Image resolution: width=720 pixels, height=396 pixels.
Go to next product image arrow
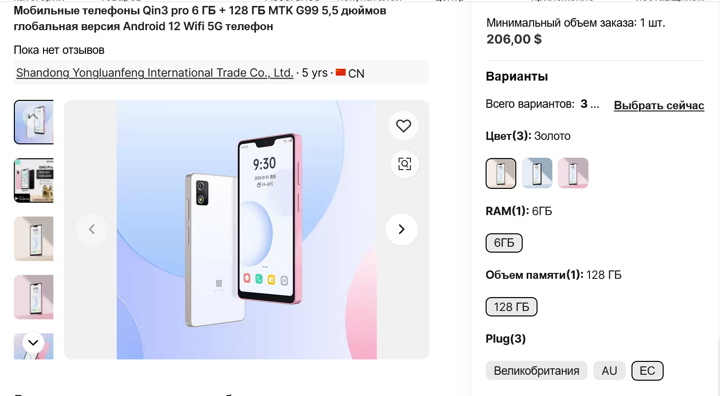(x=402, y=229)
